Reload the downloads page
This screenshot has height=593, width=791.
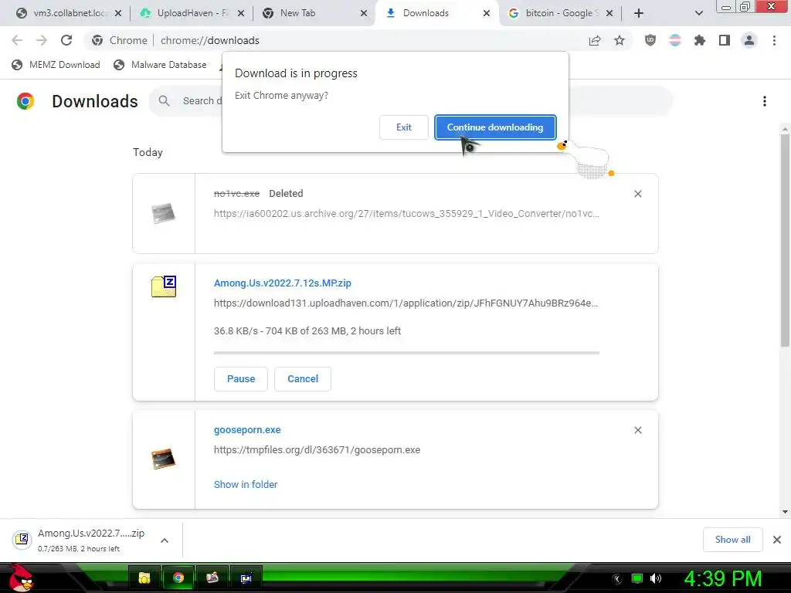pyautogui.click(x=66, y=40)
